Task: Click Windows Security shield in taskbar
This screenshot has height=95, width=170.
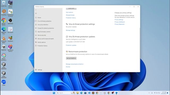Action: (116, 93)
